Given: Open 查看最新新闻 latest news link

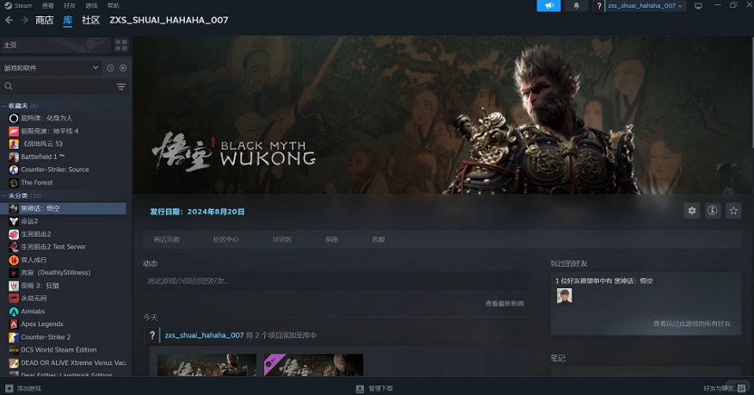Looking at the screenshot, I should click(504, 304).
